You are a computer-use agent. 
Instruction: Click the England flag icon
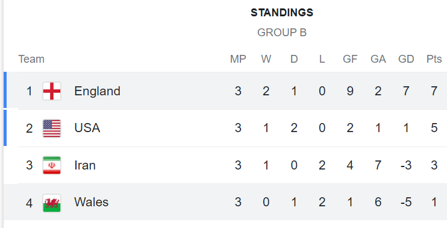(x=52, y=91)
